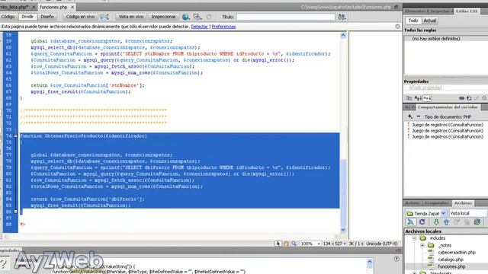Screen dimensions: 488x274
Task: Click the attach style sheet chain icon
Action: click(462, 98)
